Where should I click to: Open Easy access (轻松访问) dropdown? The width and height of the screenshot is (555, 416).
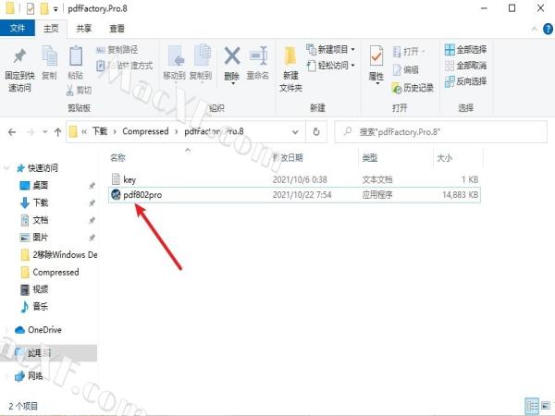(x=330, y=66)
